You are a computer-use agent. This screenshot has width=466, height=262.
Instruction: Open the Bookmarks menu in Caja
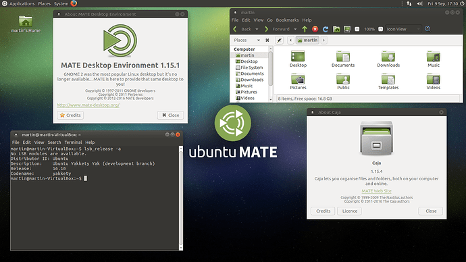click(x=287, y=20)
